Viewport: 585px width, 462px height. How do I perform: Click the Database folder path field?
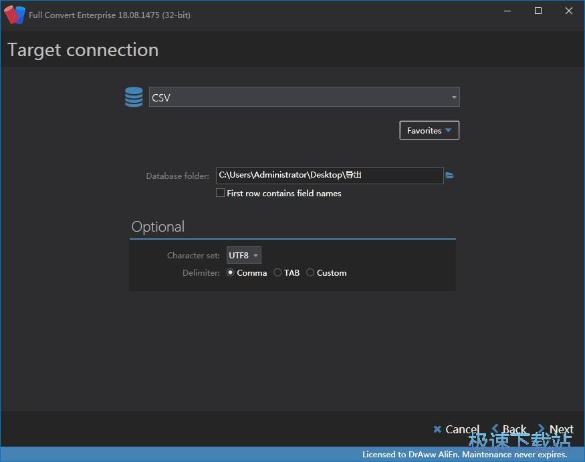330,175
